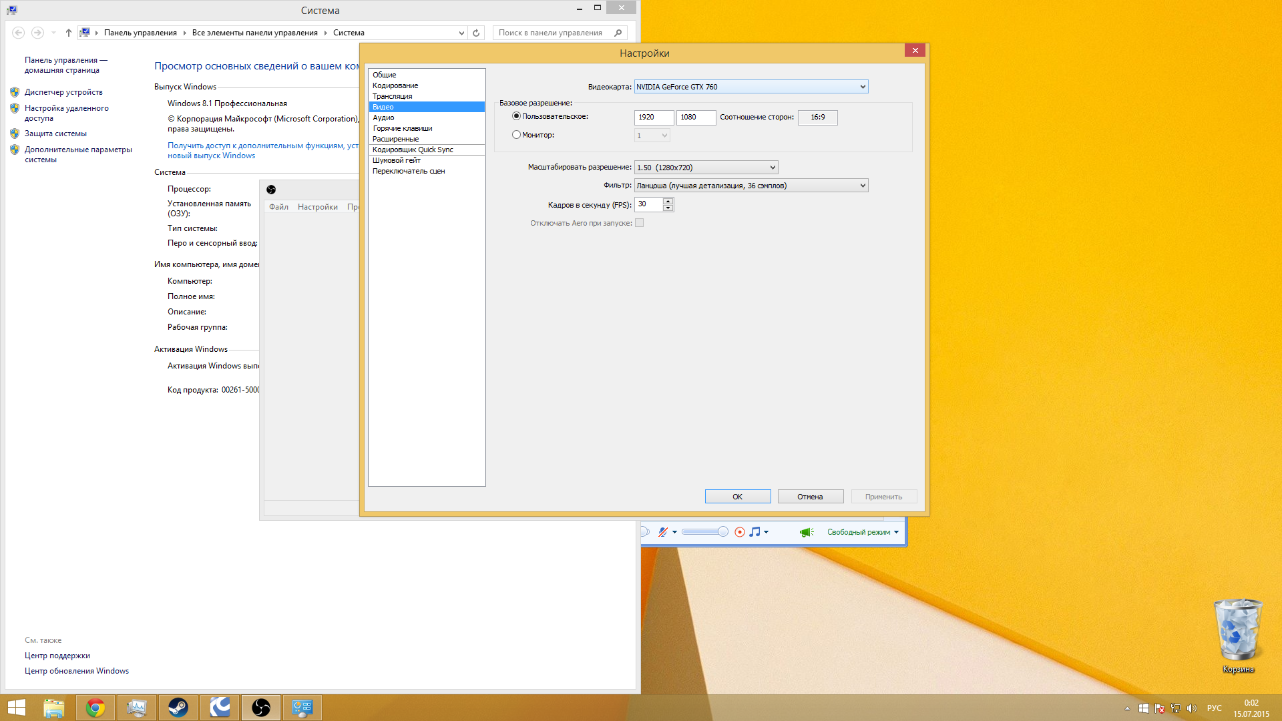
Task: Open the Свободный режим dropdown
Action: point(863,532)
